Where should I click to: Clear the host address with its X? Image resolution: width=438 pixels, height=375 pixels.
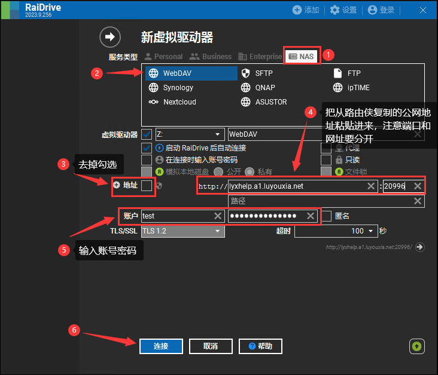(371, 186)
